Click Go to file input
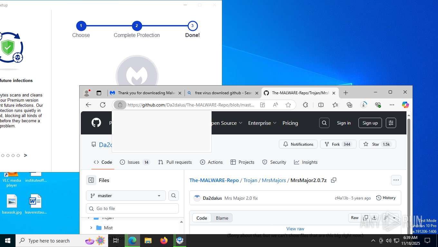 tap(132, 208)
